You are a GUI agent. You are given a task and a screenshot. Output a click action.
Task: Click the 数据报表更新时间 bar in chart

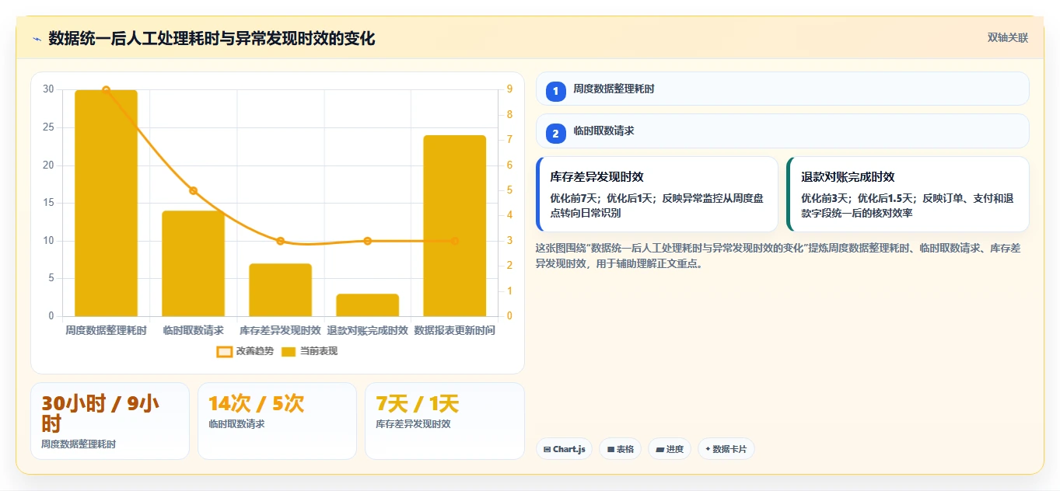tap(454, 225)
